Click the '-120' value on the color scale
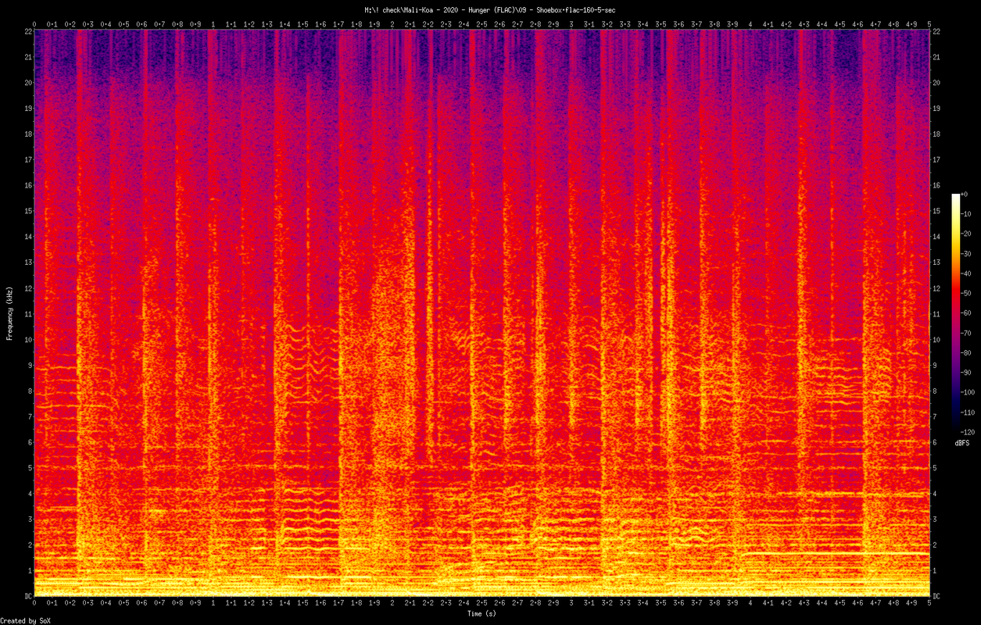The image size is (981, 625). (969, 432)
